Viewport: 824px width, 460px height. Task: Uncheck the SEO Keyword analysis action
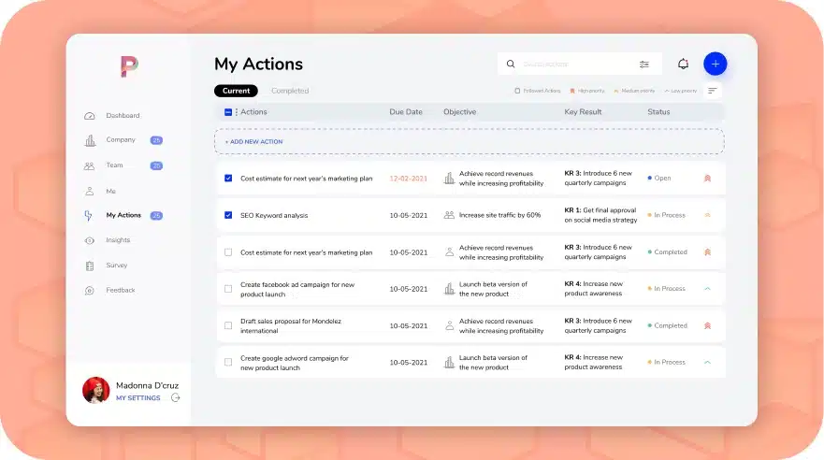pyautogui.click(x=228, y=215)
